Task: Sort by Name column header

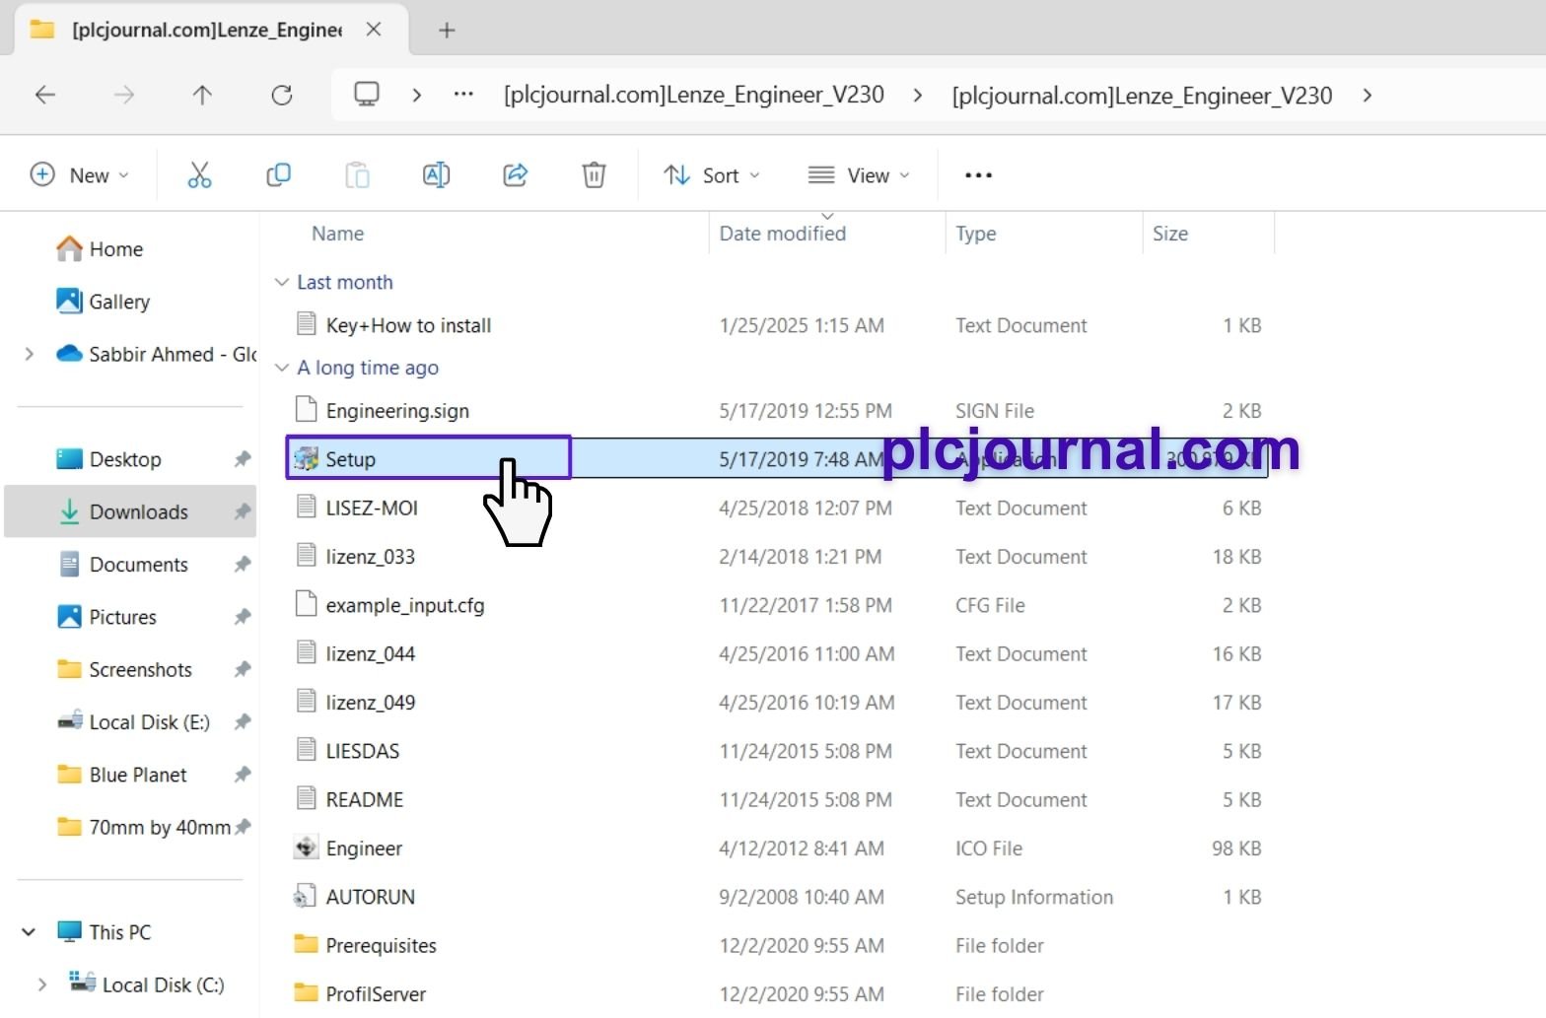Action: click(x=337, y=234)
